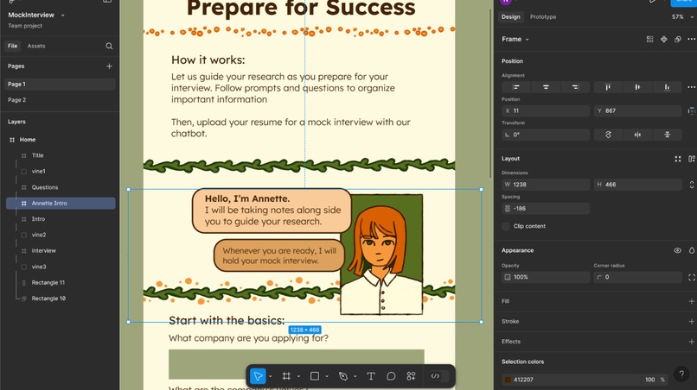Image resolution: width=697 pixels, height=390 pixels.
Task: Open Page 1 in pages list
Action: click(x=60, y=85)
